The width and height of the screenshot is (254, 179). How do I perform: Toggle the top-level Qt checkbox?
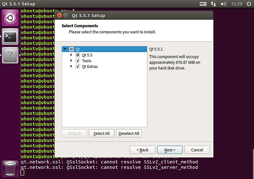click(x=71, y=49)
